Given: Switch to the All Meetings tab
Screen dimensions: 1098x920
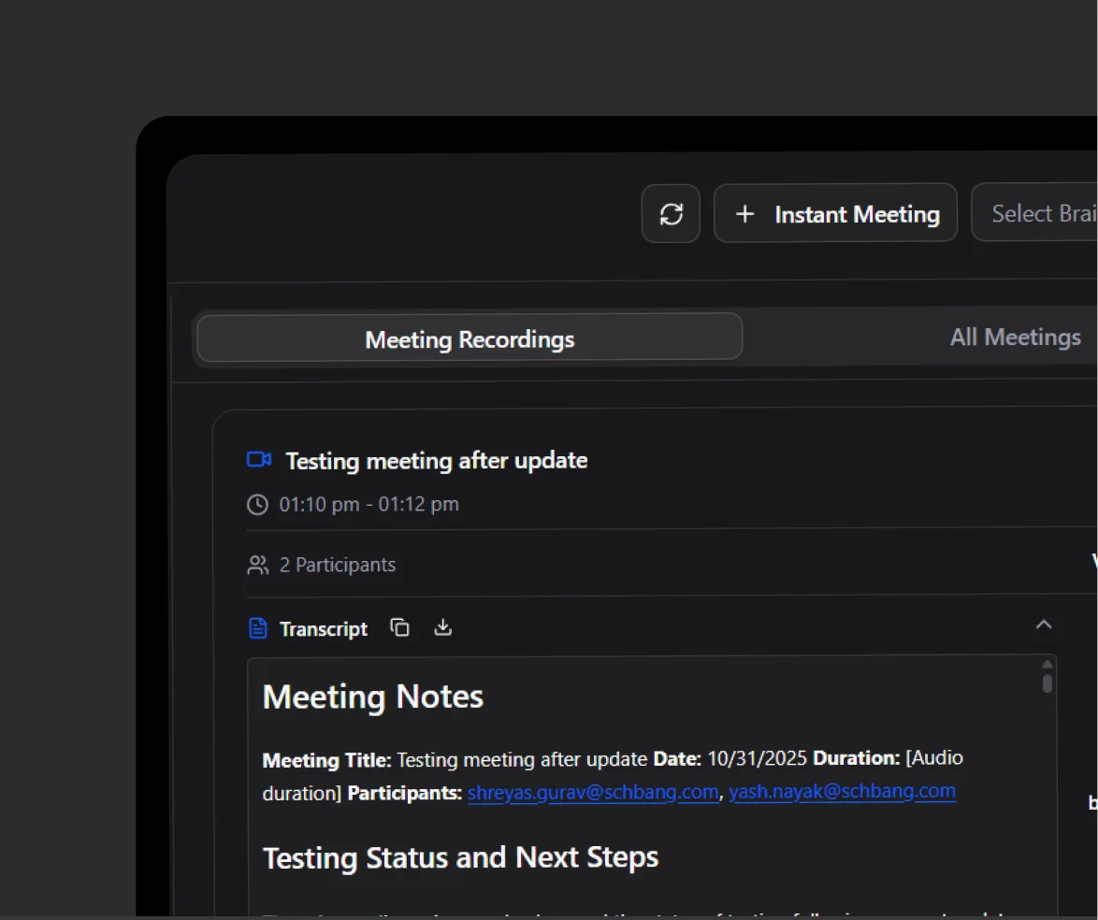Looking at the screenshot, I should (1015, 337).
